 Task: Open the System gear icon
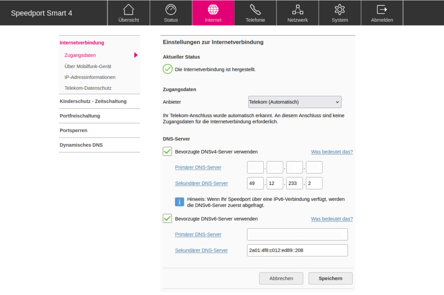340,10
